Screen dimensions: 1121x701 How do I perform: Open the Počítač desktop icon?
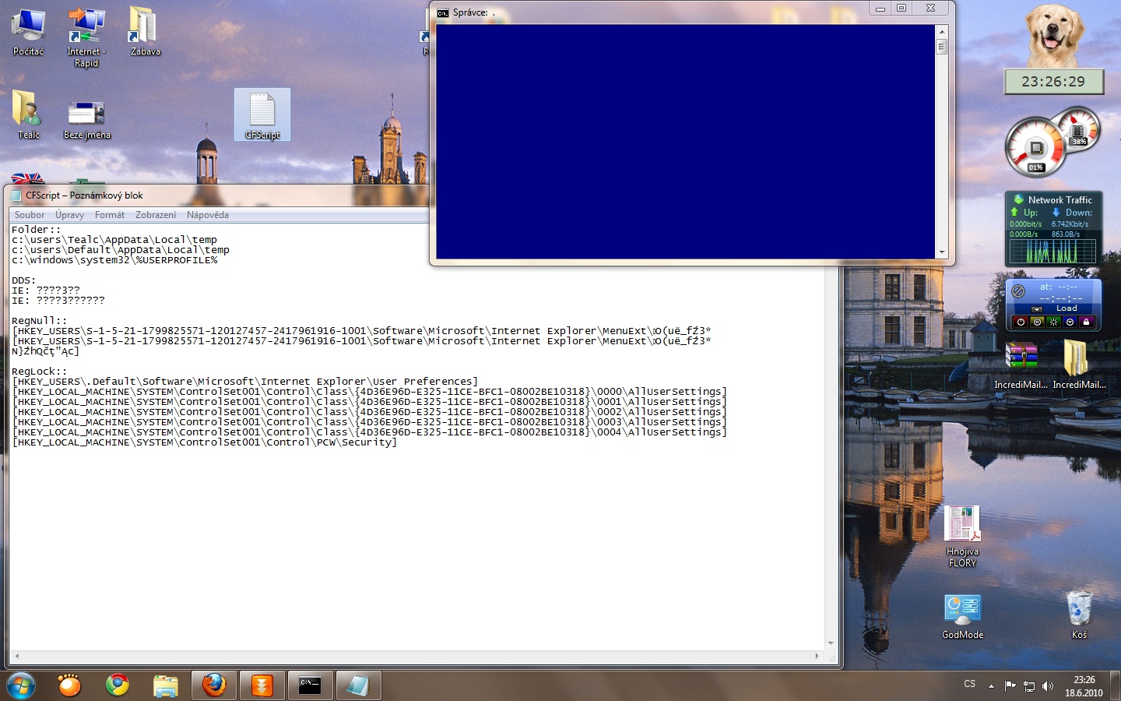pyautogui.click(x=29, y=31)
